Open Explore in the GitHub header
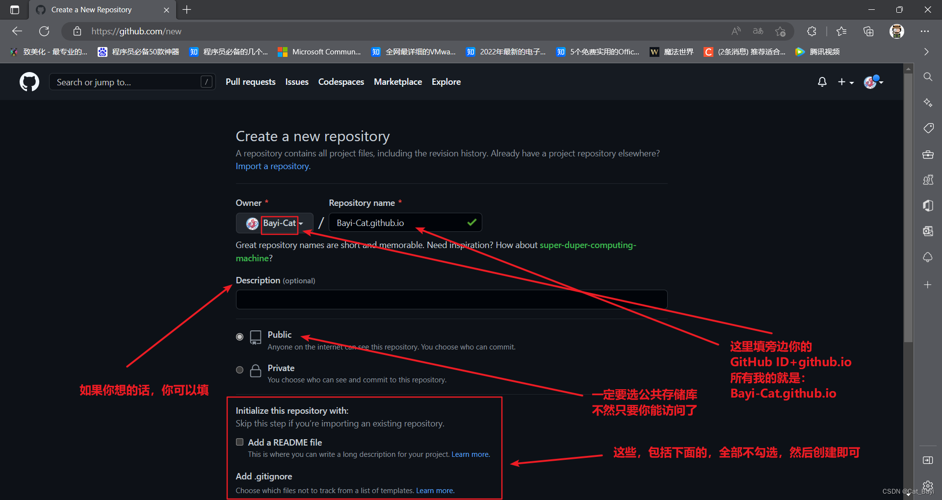This screenshot has height=500, width=942. pyautogui.click(x=446, y=82)
